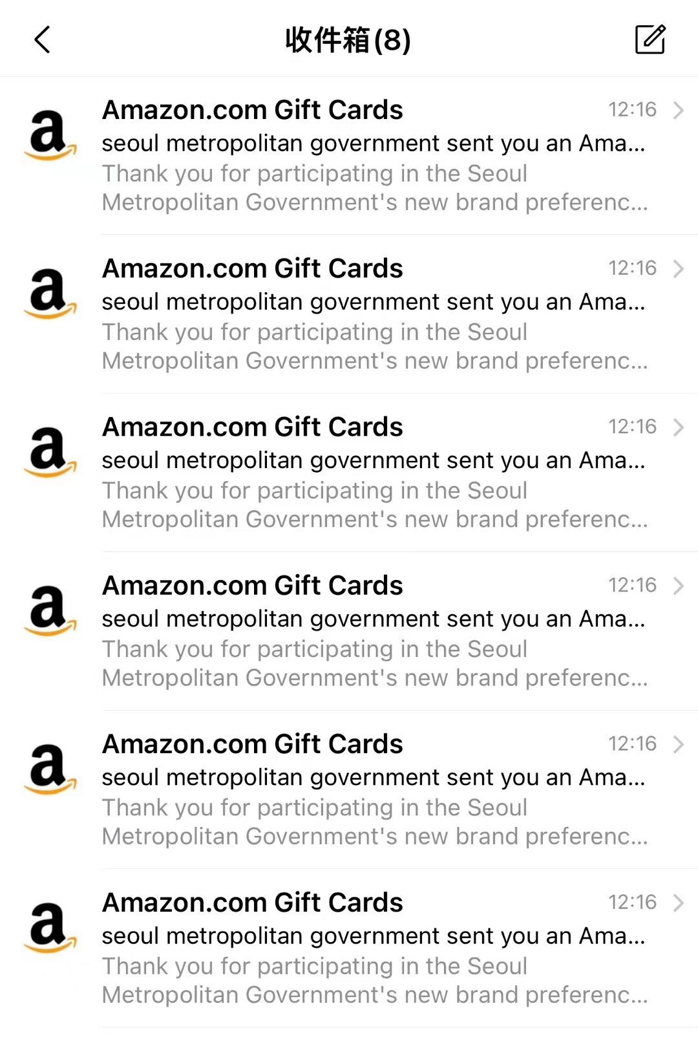Open the first Amazon.com Gift Cards sender name
698x1039 pixels.
252,110
